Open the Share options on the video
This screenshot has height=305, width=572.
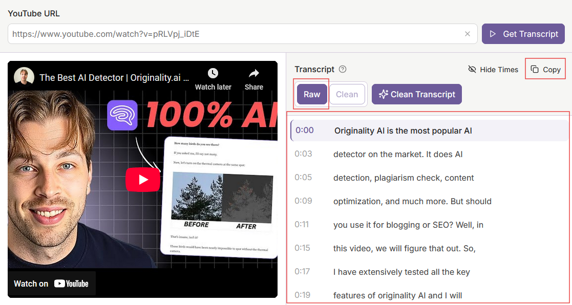254,73
